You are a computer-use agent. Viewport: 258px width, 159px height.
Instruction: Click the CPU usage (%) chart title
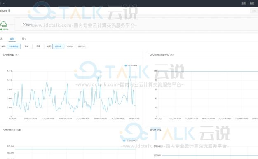pyautogui.click(x=11, y=55)
